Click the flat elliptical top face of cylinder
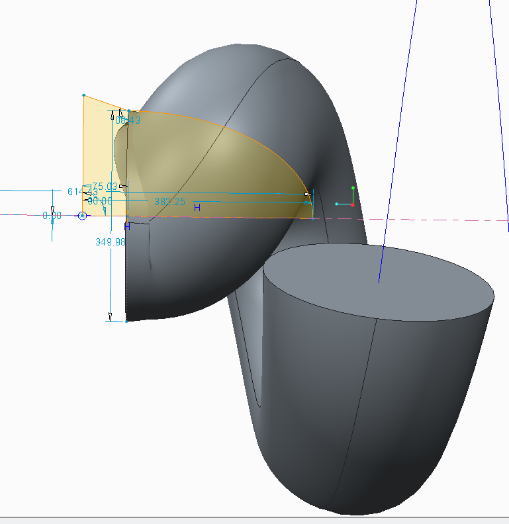The image size is (509, 524). point(377,278)
